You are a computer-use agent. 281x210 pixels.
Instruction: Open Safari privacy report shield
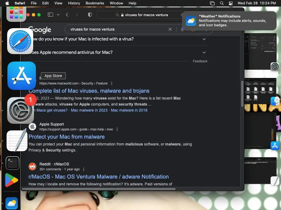(90, 15)
